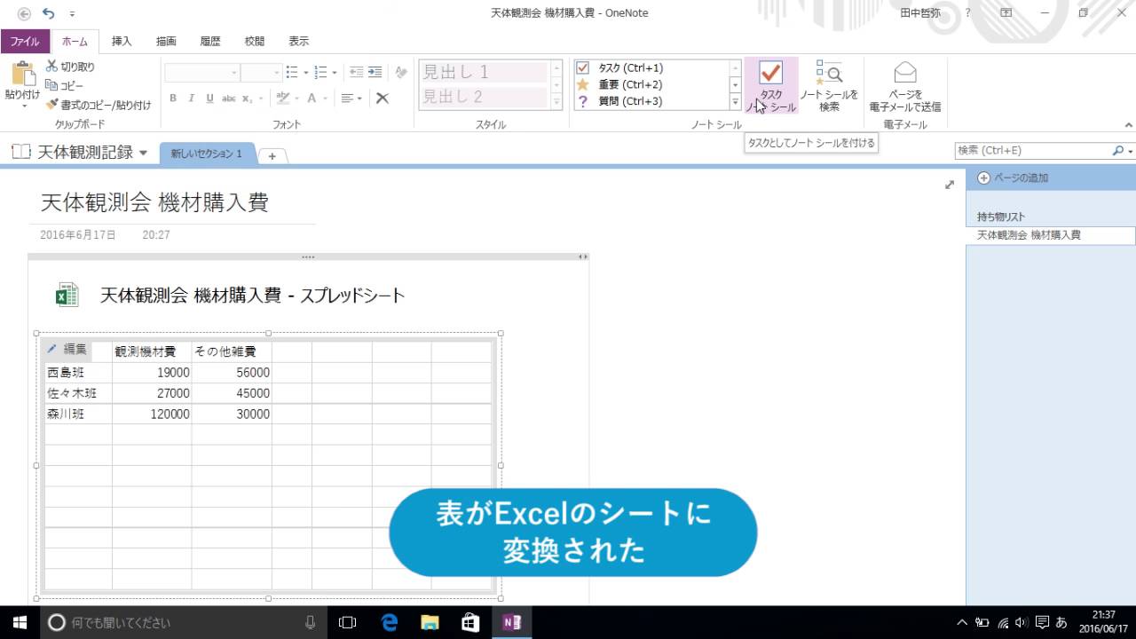Pick the highlight pen color swatch
1136x639 pixels.
[x=283, y=98]
